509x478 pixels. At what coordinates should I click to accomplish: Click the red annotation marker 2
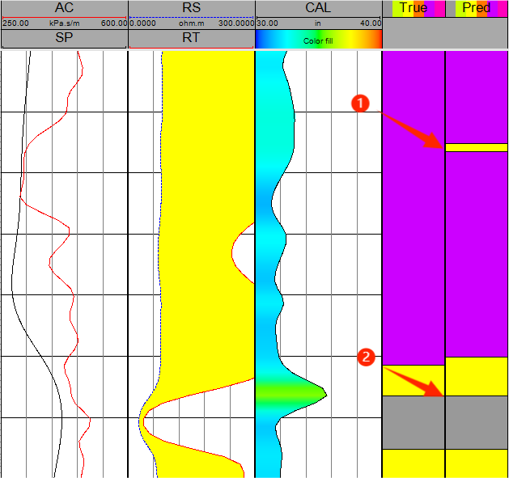(x=366, y=356)
